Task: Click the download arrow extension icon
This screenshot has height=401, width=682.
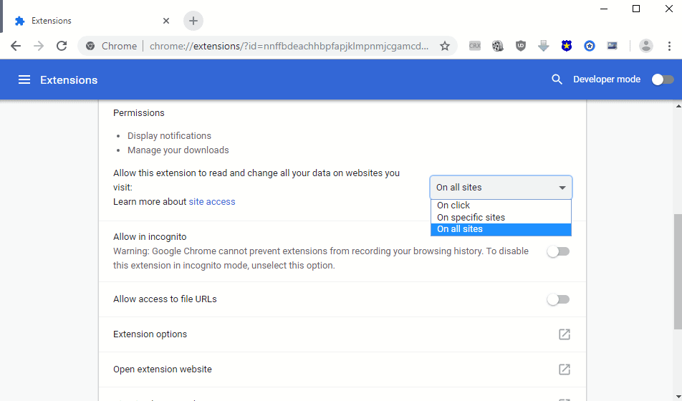Action: click(543, 46)
